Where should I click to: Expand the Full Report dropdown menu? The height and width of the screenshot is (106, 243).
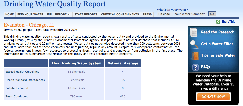[x=59, y=14]
